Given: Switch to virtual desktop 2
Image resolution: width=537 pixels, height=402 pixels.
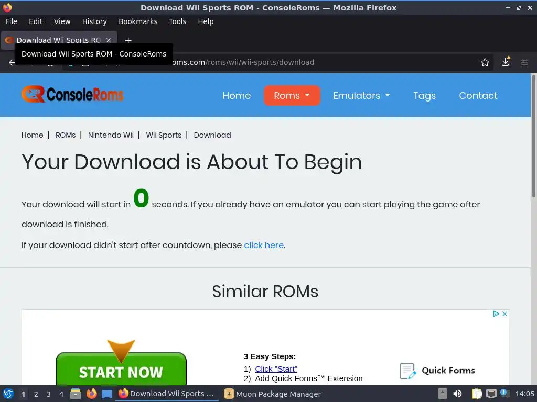Looking at the screenshot, I should [36, 394].
